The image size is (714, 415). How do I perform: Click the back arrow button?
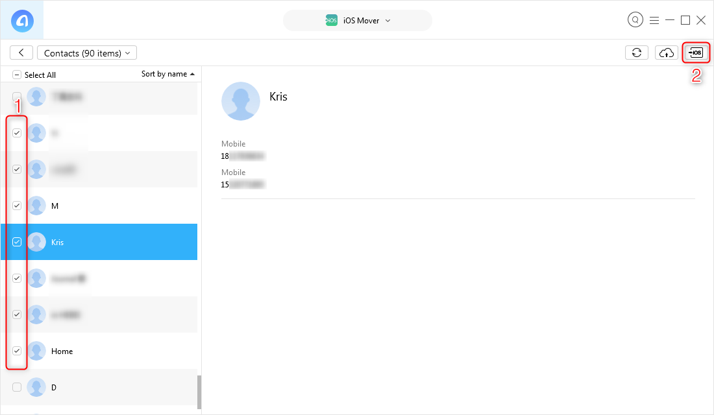(21, 53)
